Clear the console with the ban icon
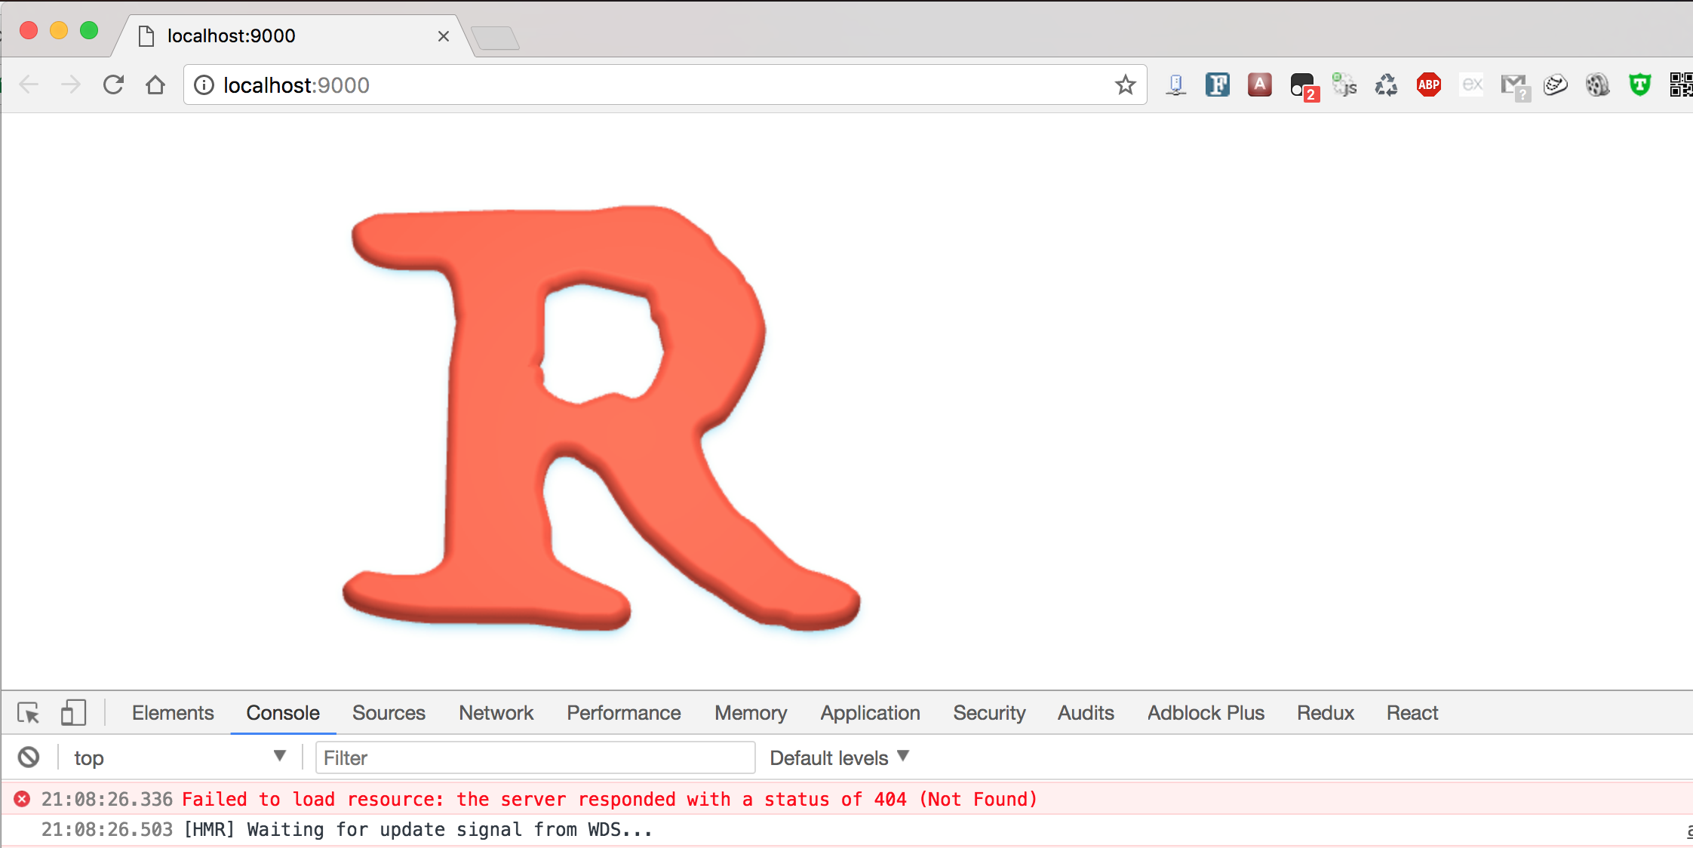The width and height of the screenshot is (1693, 848). [x=29, y=757]
